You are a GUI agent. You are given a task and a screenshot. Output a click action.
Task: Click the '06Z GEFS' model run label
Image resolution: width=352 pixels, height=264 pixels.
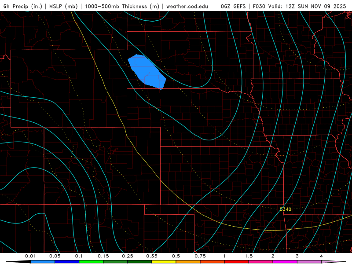[233, 6]
